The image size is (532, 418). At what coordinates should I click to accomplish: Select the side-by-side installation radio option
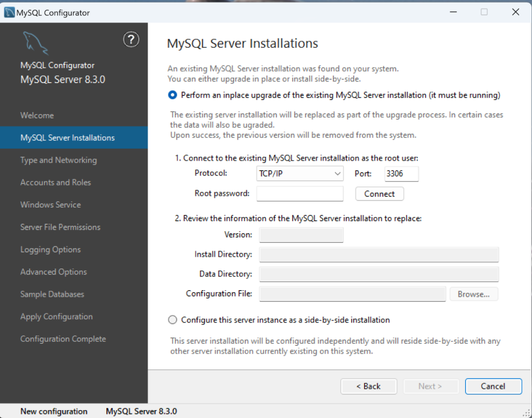click(172, 320)
